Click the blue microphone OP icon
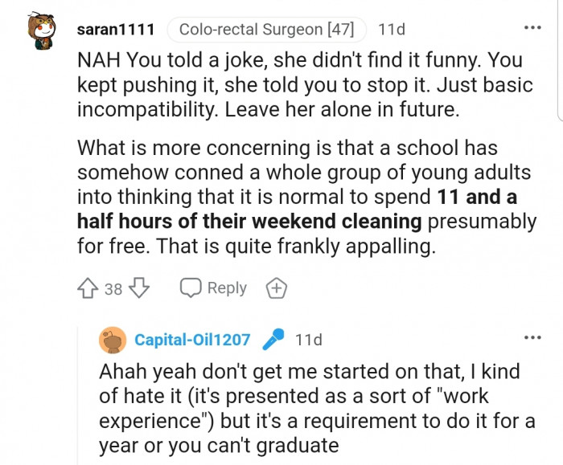The width and height of the screenshot is (563, 465). pos(274,339)
